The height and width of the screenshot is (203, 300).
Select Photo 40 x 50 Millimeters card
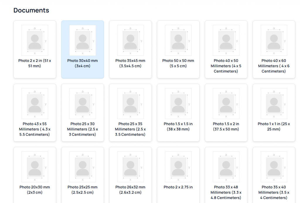(226, 49)
